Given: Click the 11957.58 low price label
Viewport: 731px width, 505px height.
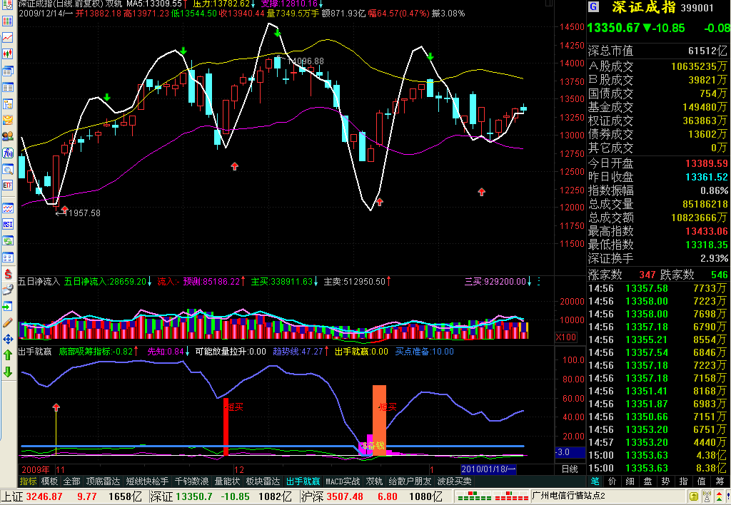Looking at the screenshot, I should pyautogui.click(x=81, y=213).
